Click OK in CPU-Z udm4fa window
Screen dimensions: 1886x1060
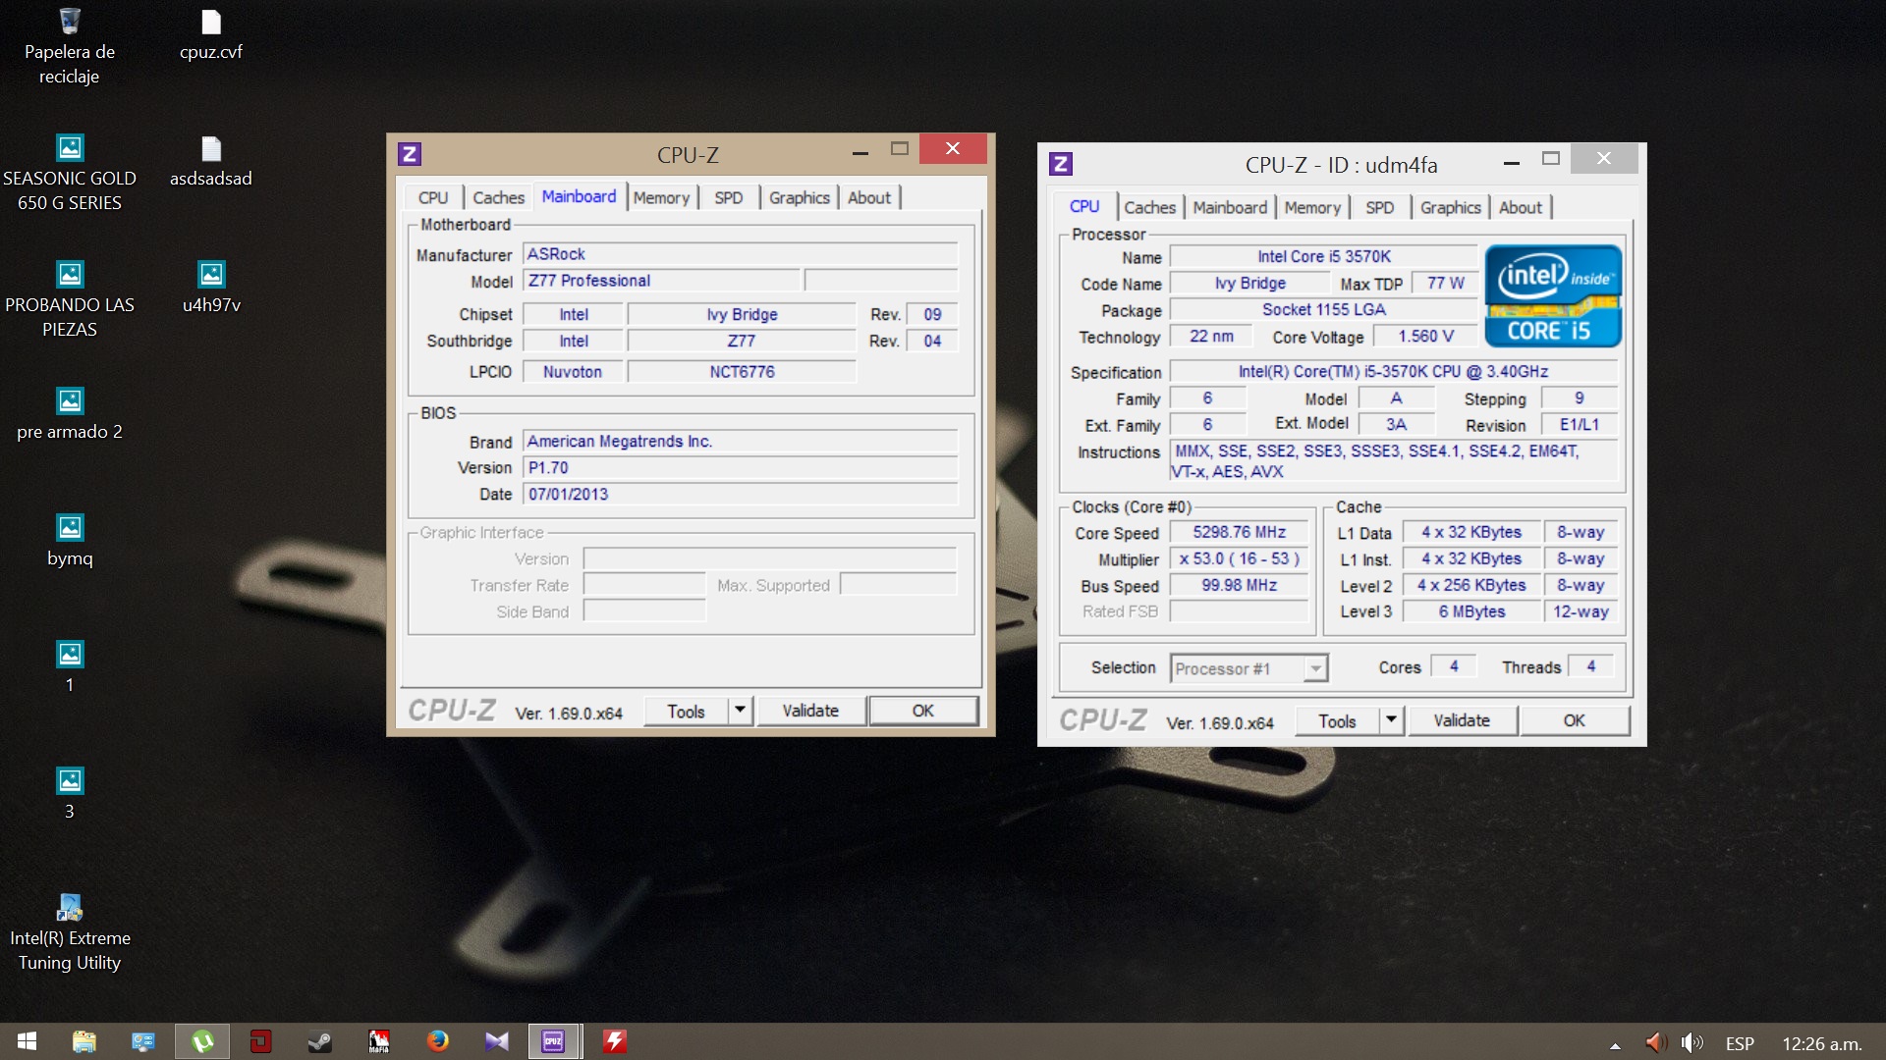coord(1575,720)
